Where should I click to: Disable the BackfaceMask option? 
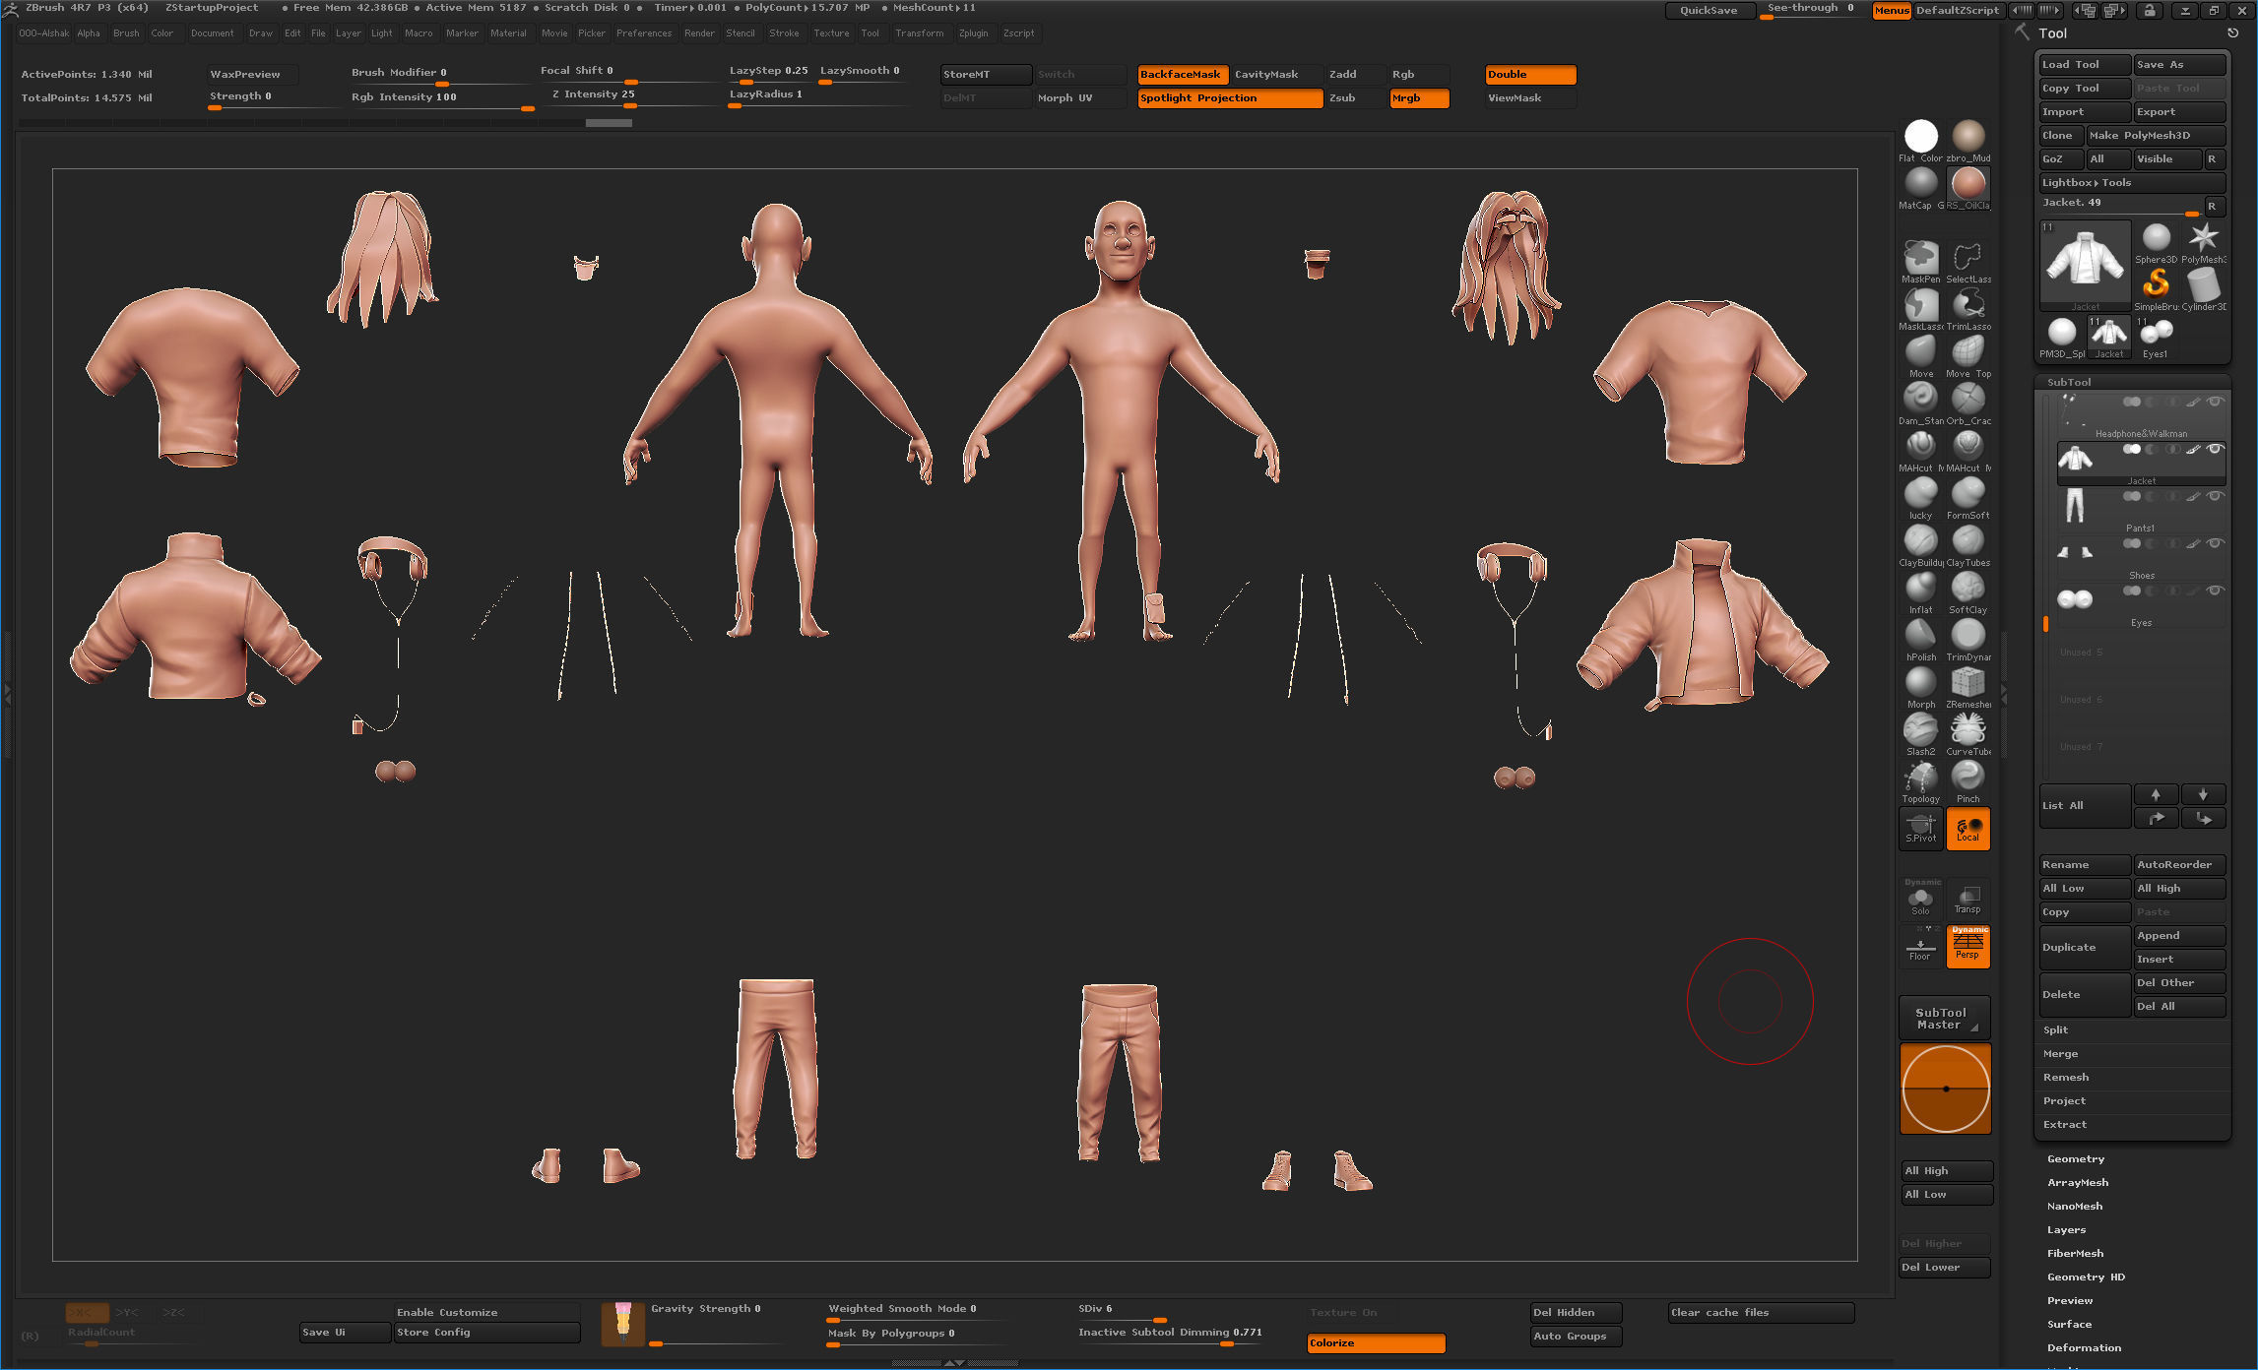1181,75
